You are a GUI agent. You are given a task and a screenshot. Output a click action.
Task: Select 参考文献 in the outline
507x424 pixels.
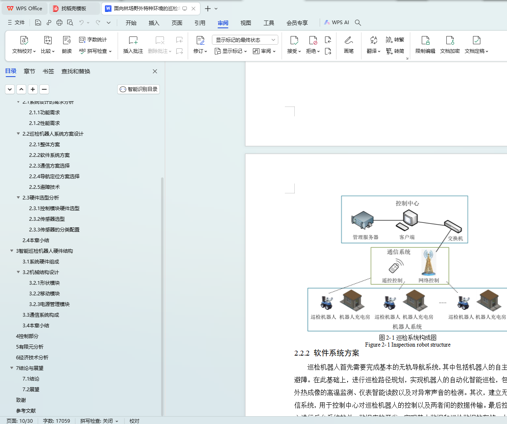26,411
